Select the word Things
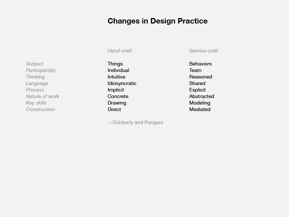The image size is (289, 217). (115, 64)
